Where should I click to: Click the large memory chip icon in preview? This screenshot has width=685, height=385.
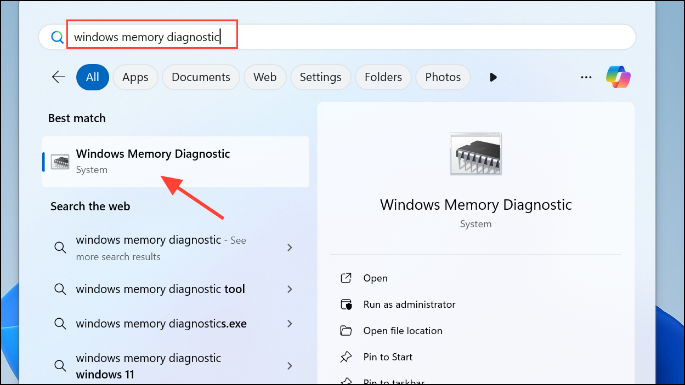pyautogui.click(x=475, y=154)
